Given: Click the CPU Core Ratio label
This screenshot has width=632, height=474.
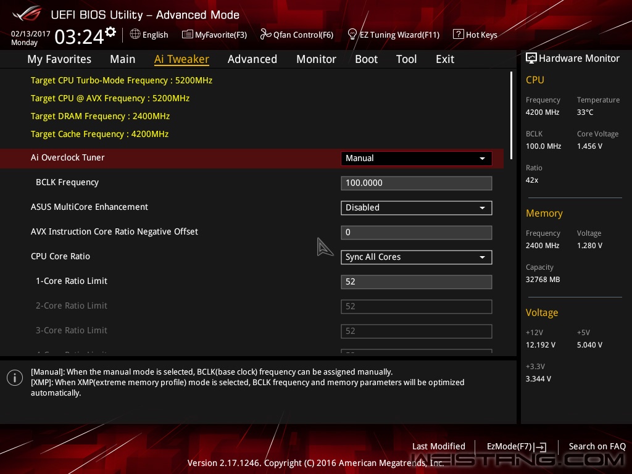Looking at the screenshot, I should tap(60, 256).
